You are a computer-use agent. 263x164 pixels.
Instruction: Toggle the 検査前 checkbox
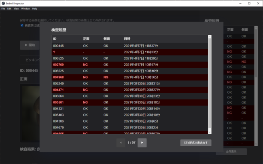pyautogui.click(x=22, y=25)
